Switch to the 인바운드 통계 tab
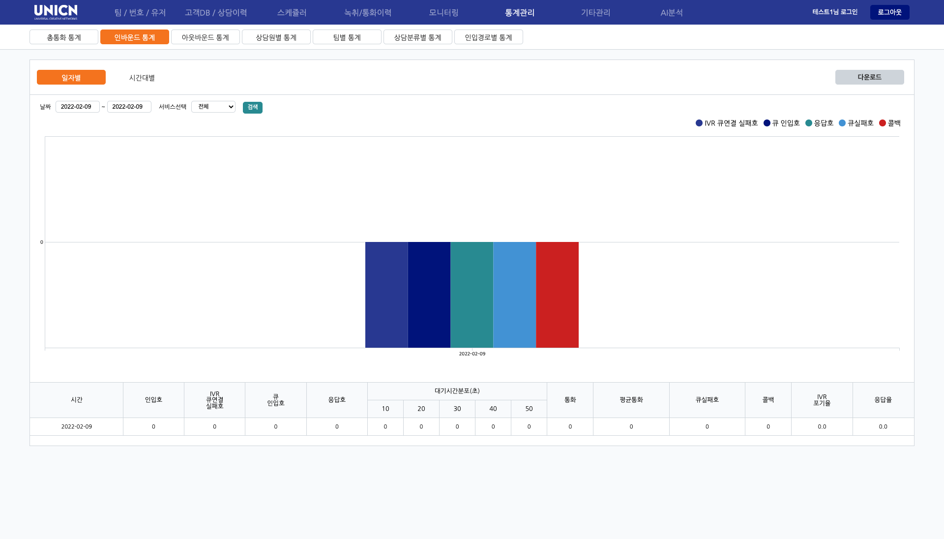Screen dimensions: 944x539 135,37
